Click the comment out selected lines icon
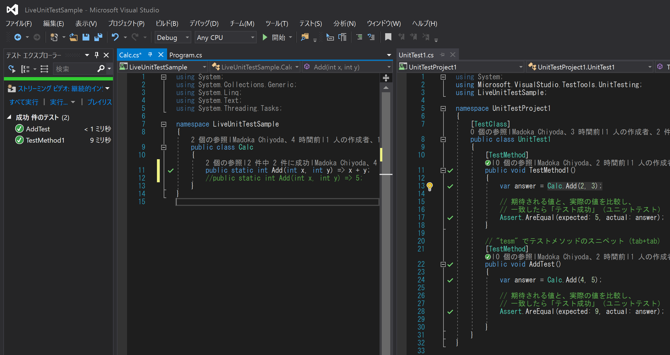Image resolution: width=670 pixels, height=355 pixels. point(359,37)
